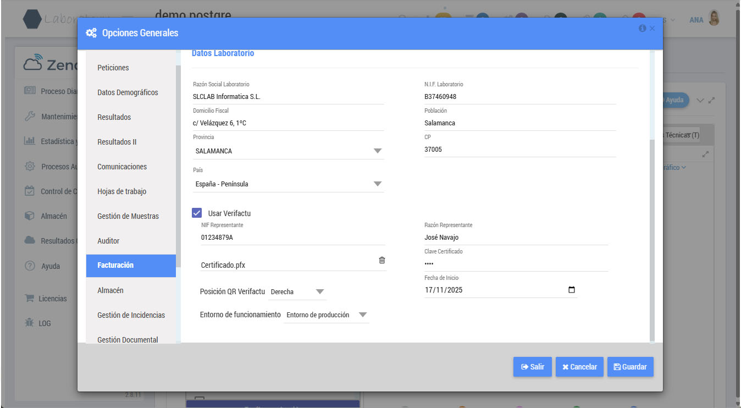Click the Guardar button
Viewport: 741px width, 408px height.
tap(630, 367)
